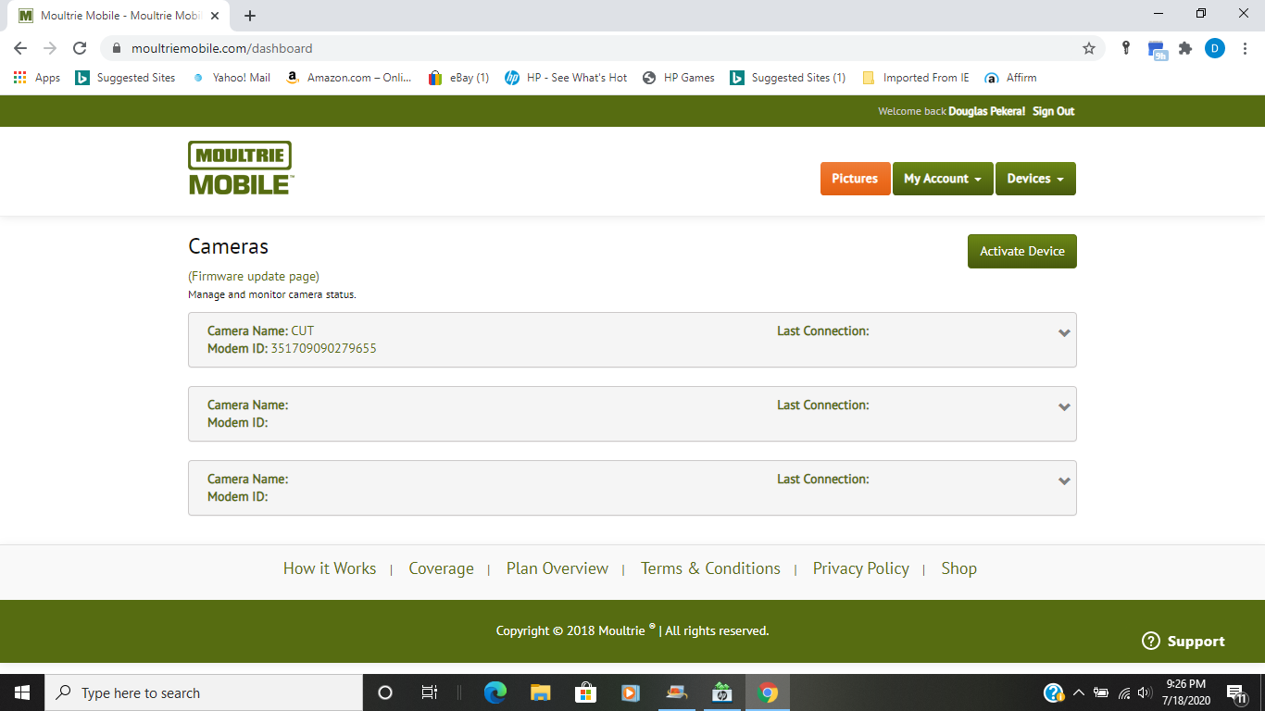Screen dimensions: 1265x711
Task: Open the eBay (1) bookmark
Action: pos(458,78)
